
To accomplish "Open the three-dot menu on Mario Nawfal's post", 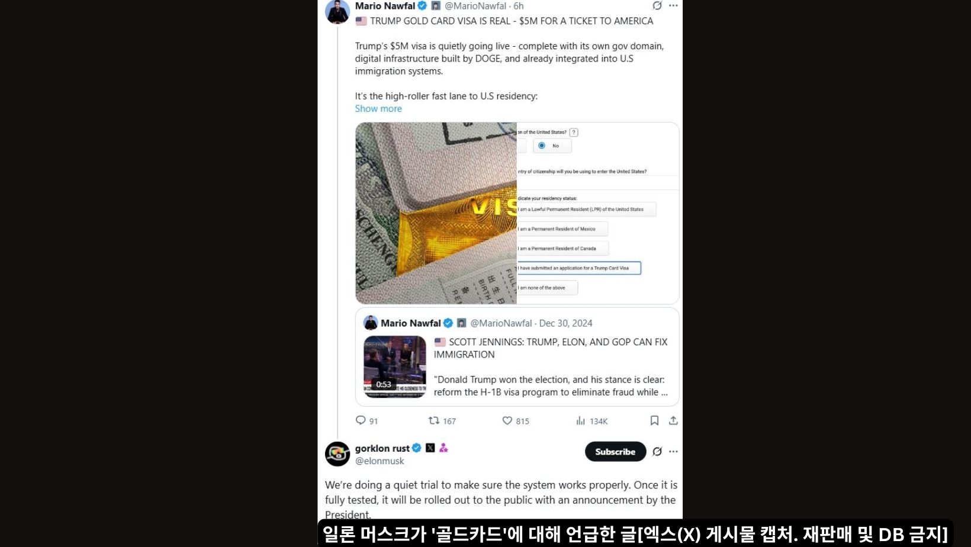I will click(673, 5).
